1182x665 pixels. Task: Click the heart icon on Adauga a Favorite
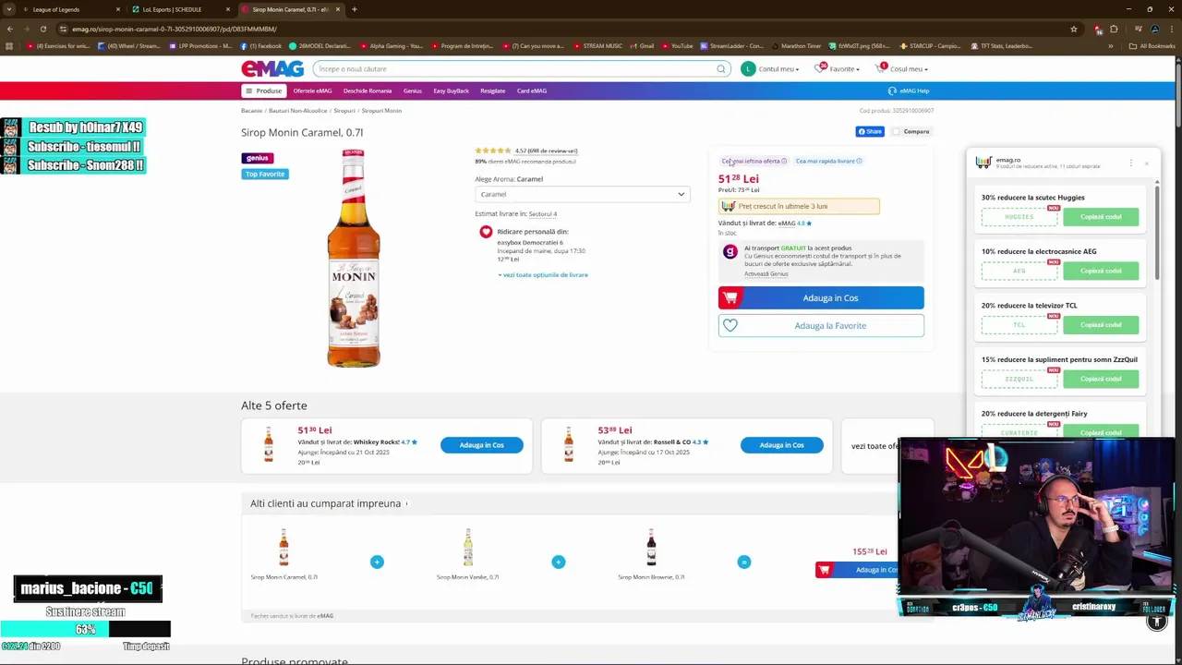click(x=730, y=325)
